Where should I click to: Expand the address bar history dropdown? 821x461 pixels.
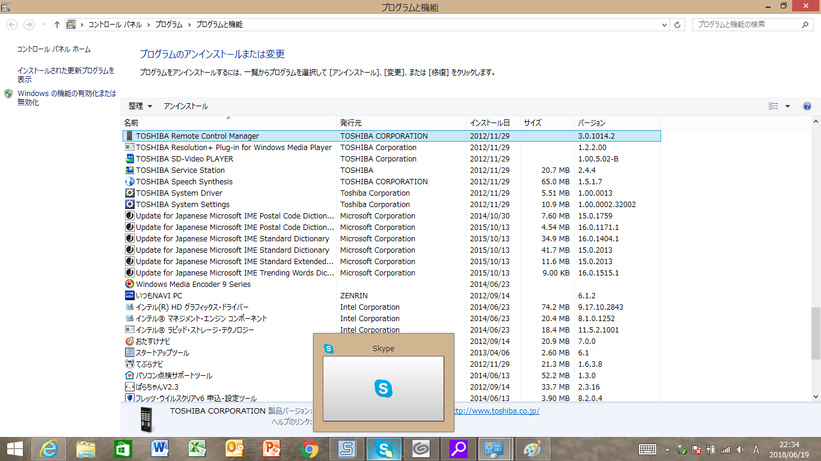coord(664,25)
